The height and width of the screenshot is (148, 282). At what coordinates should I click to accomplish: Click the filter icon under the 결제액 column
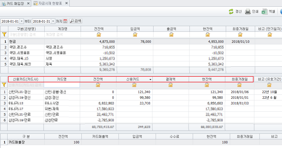coord(170,85)
